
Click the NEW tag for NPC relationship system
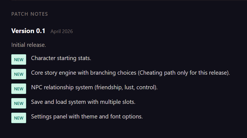[x=19, y=89]
